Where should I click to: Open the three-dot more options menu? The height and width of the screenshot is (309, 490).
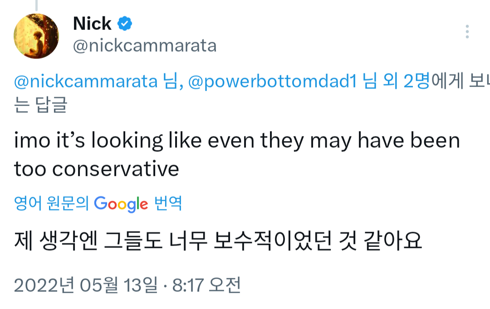tap(467, 32)
